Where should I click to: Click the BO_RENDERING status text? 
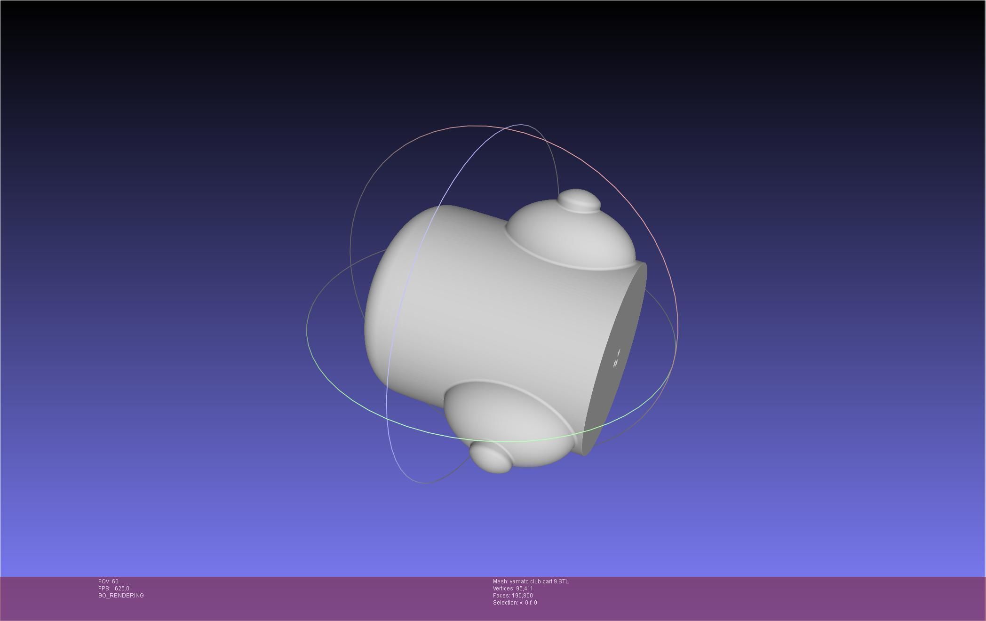coord(121,596)
